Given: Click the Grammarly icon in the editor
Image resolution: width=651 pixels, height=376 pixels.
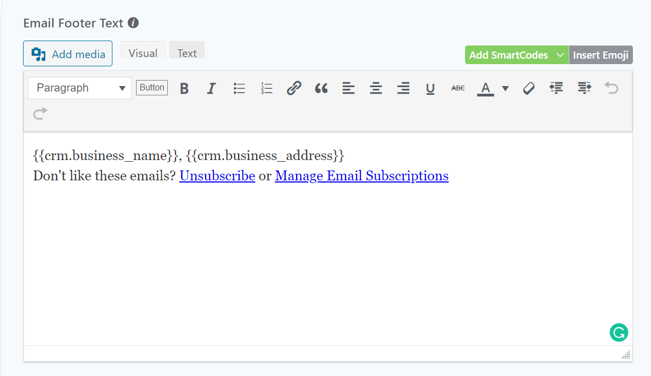Looking at the screenshot, I should click(619, 332).
